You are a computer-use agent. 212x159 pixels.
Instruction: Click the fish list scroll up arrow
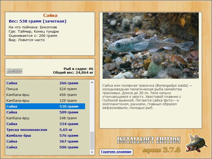(x=92, y=82)
